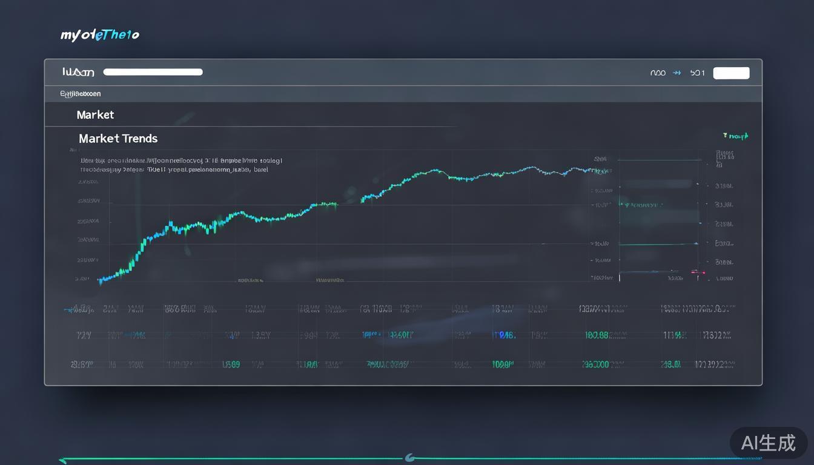Image resolution: width=814 pixels, height=465 pixels.
Task: Click the AI生成 badge in bottom corner
Action: point(768,443)
